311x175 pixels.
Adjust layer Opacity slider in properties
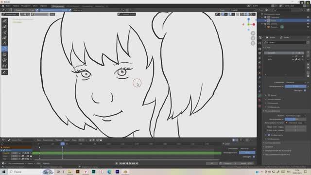[x=295, y=87]
